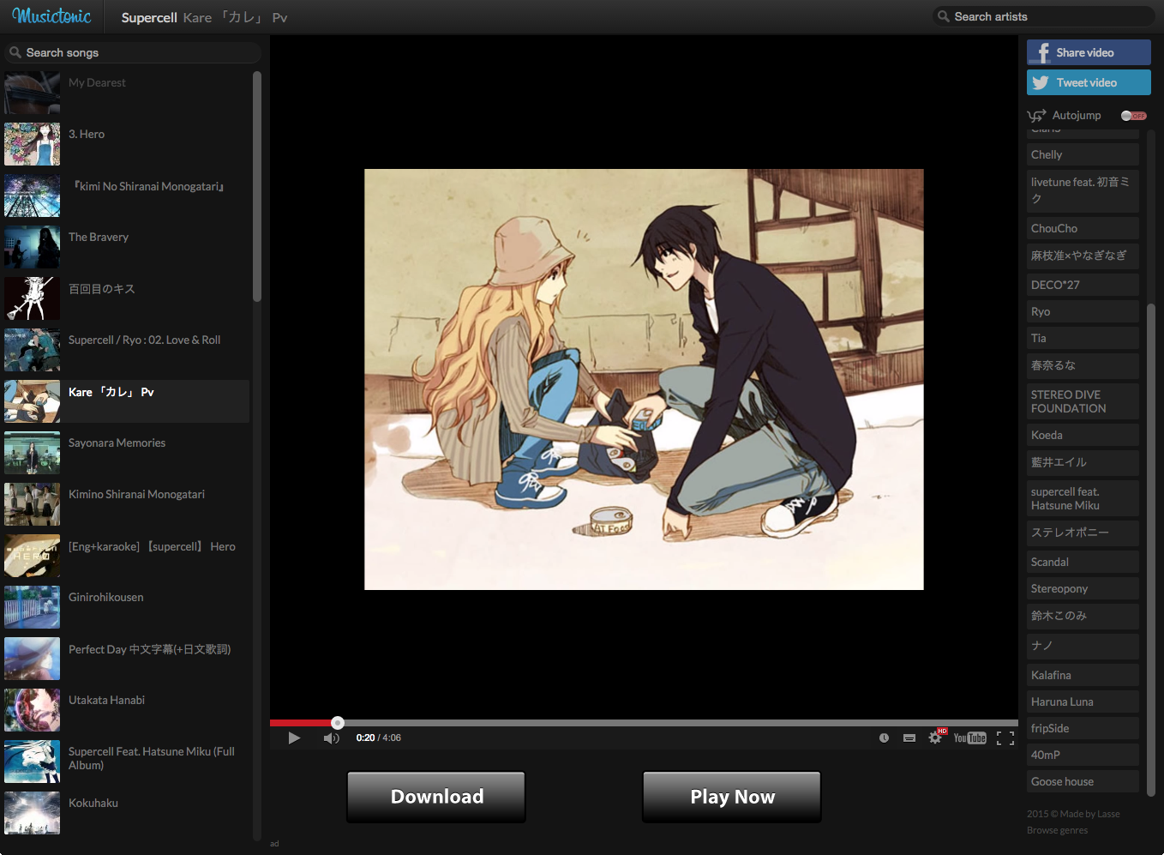Open artist Chelly

click(1083, 154)
